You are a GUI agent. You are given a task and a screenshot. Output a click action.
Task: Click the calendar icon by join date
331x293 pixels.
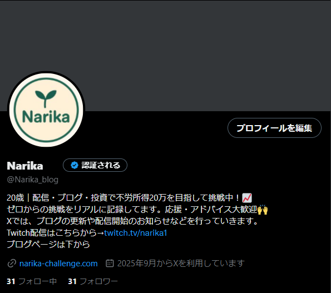(x=110, y=264)
